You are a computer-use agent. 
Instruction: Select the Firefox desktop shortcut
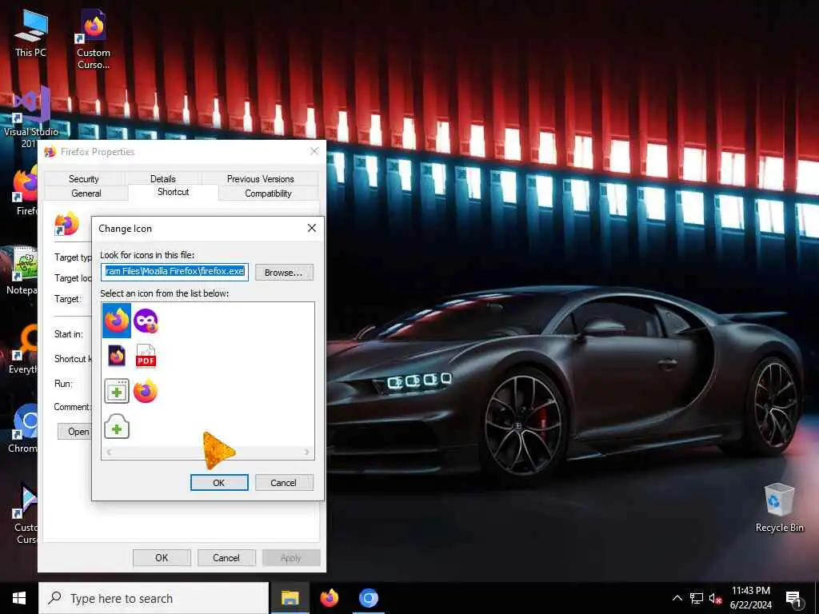pyautogui.click(x=25, y=190)
